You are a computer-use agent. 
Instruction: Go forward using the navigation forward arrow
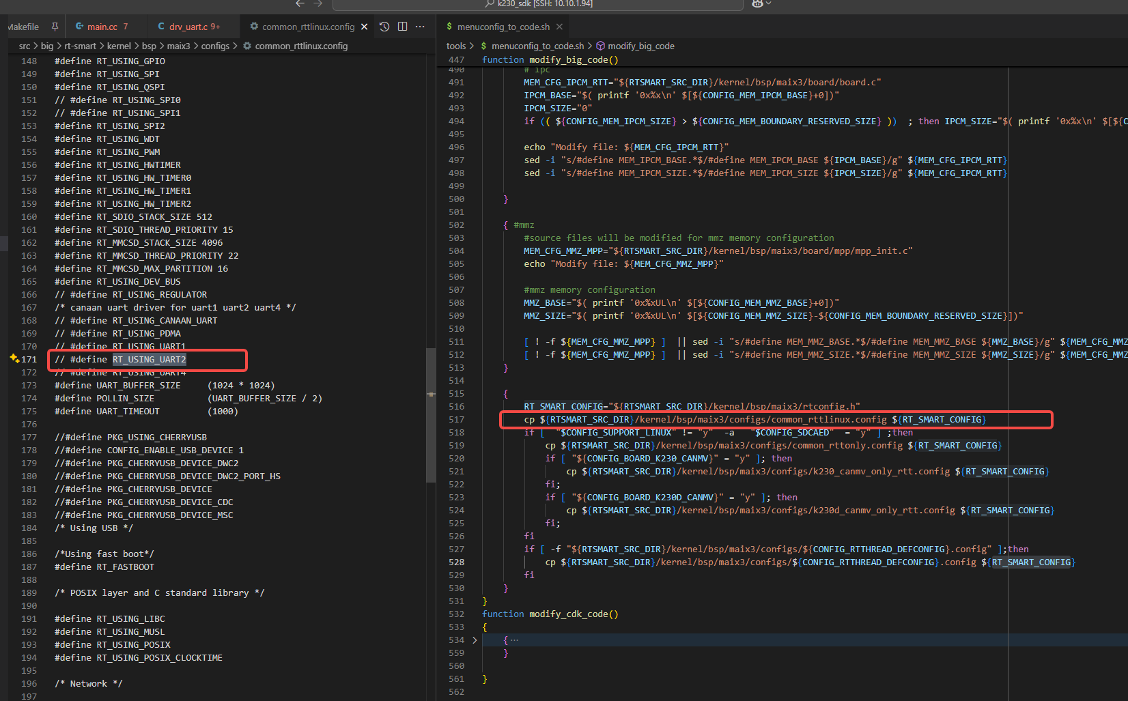(x=318, y=3)
